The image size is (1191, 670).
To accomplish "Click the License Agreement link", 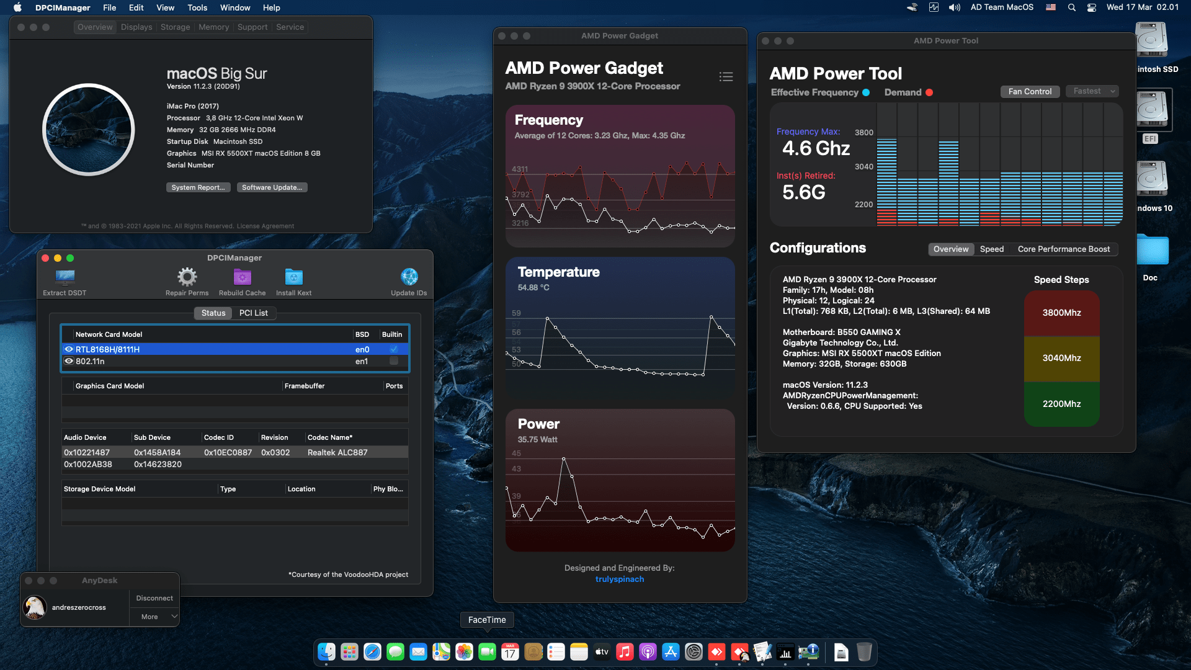I will [265, 226].
